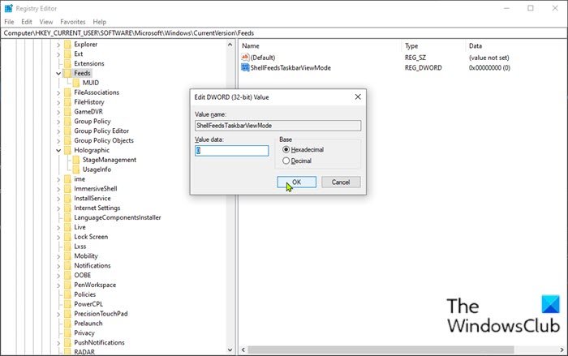Expand the Internet Settings tree node

point(58,208)
